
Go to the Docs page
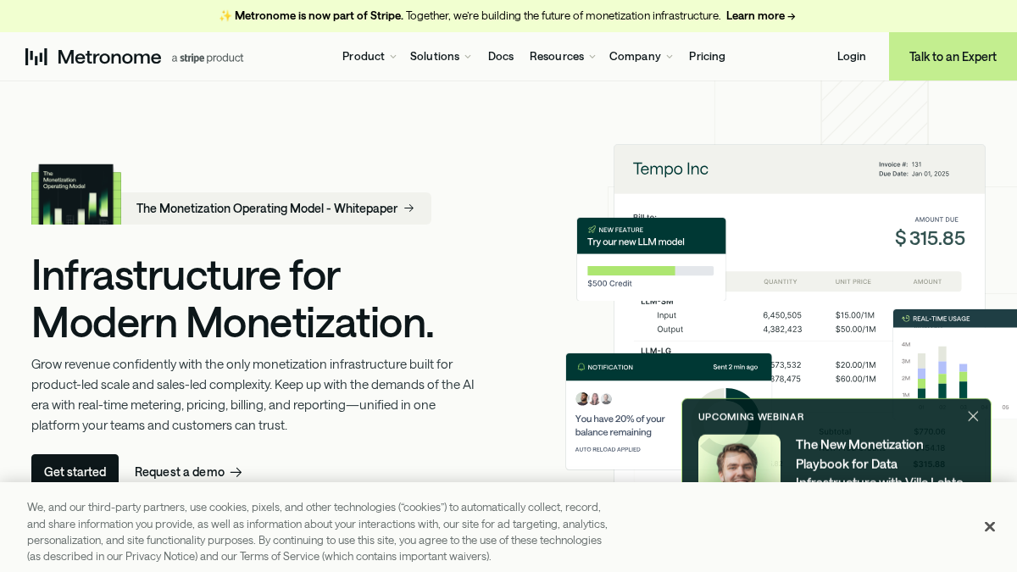coord(501,56)
